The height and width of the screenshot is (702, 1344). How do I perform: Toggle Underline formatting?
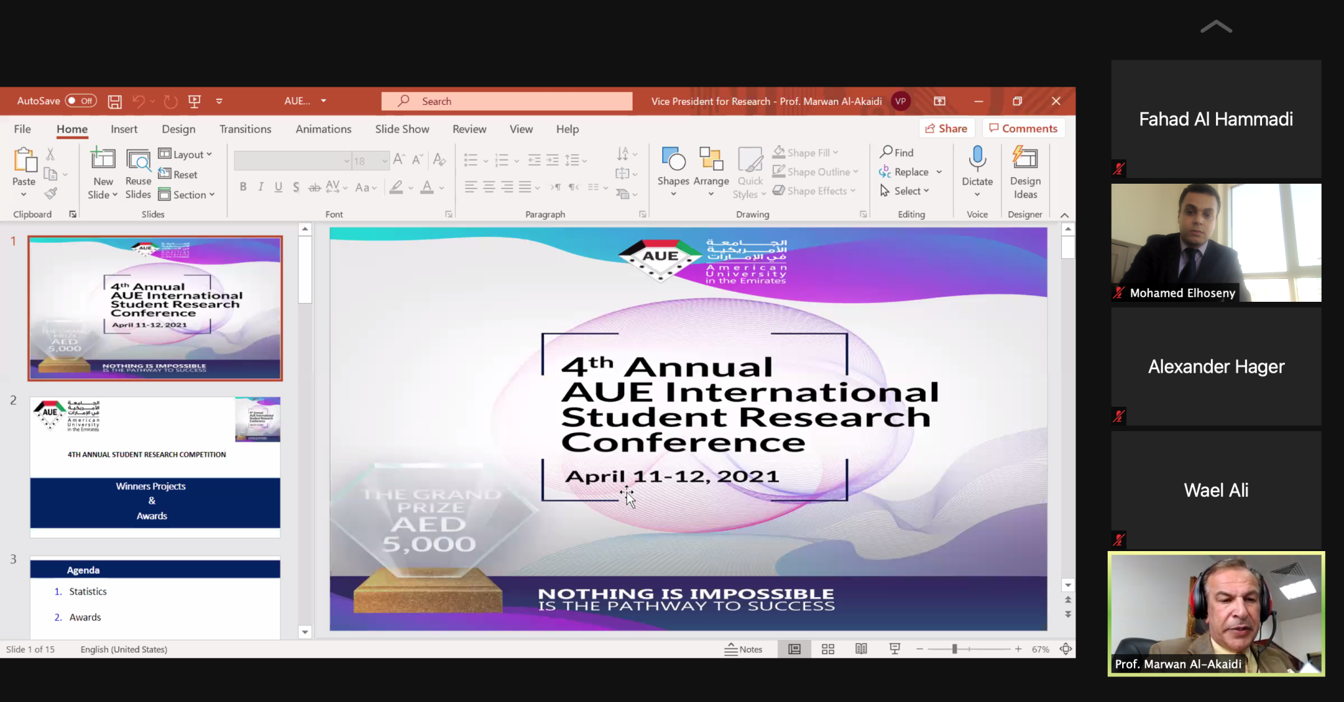(x=278, y=187)
